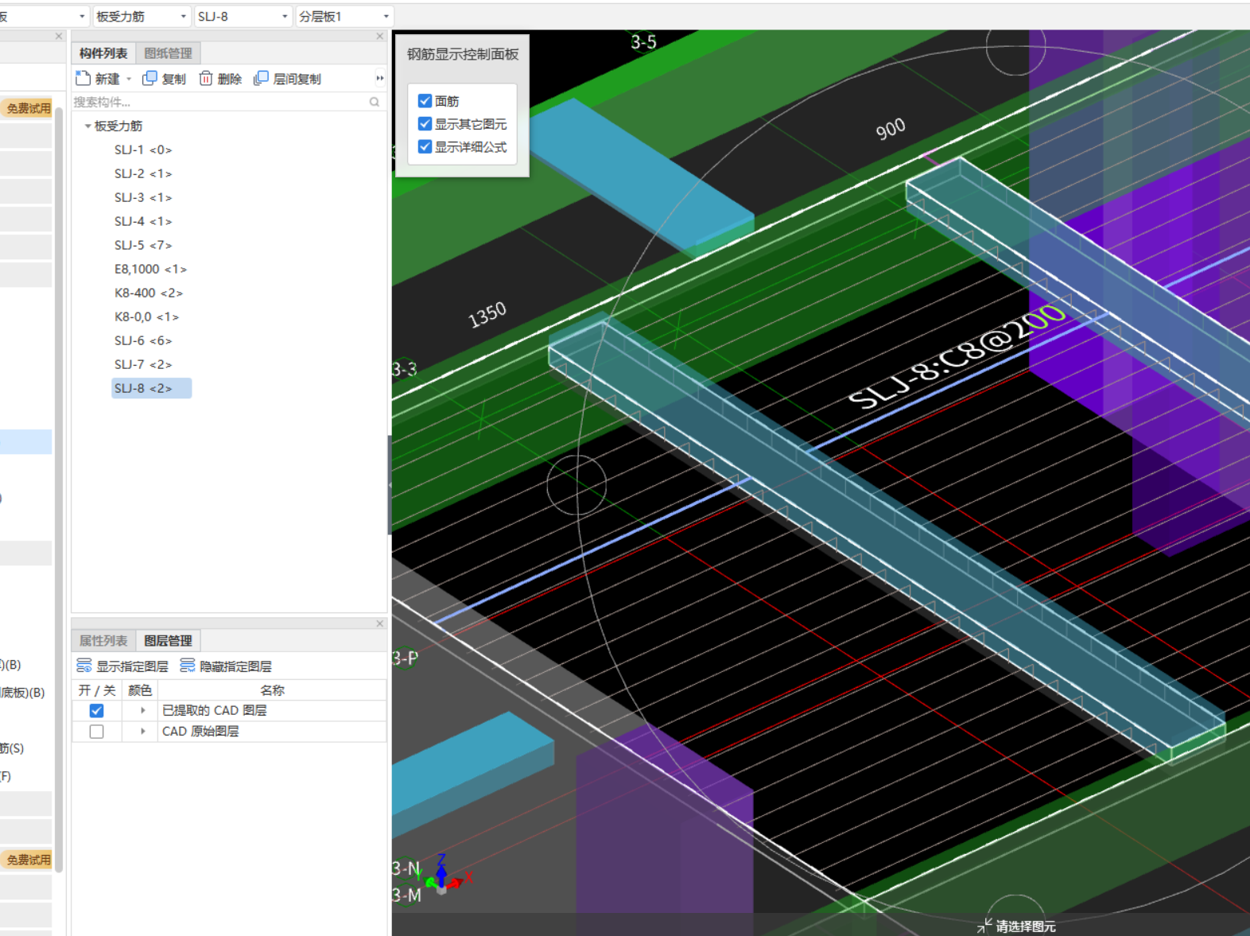Switch to the 属性列表 tab
Viewport: 1250px width, 936px height.
point(103,640)
